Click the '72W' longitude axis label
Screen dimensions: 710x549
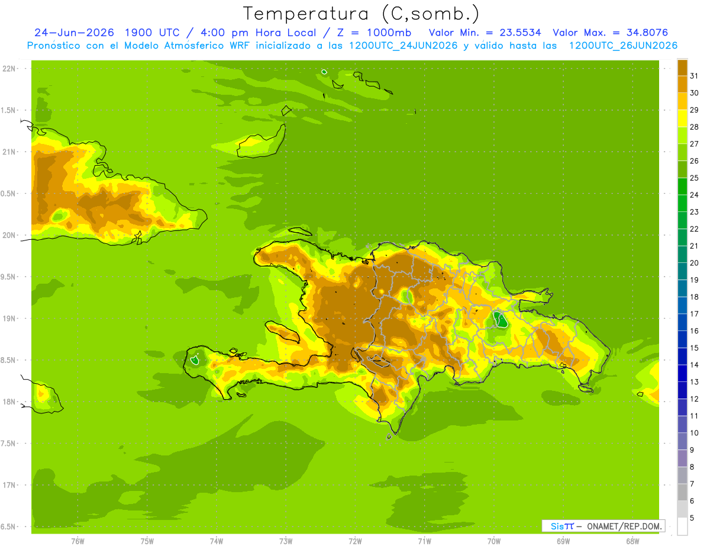click(x=355, y=541)
